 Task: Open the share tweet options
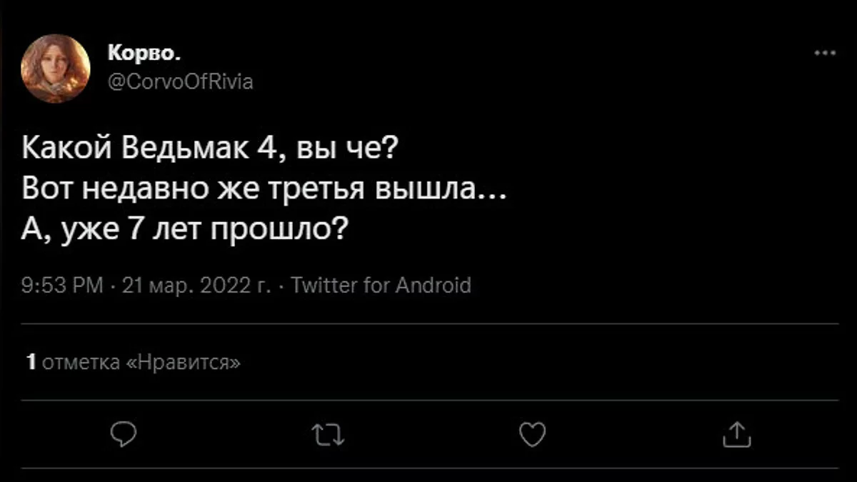(x=738, y=433)
